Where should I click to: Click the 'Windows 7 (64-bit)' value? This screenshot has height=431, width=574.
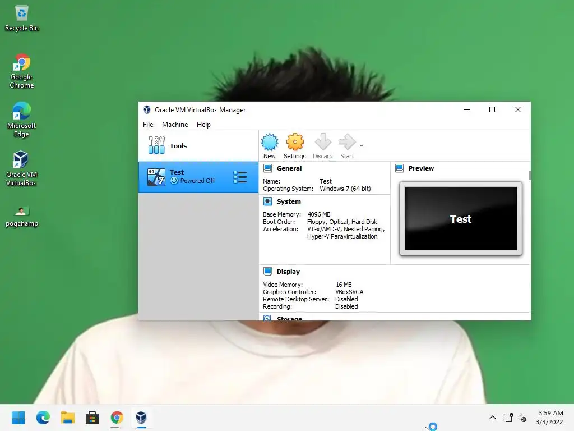345,189
